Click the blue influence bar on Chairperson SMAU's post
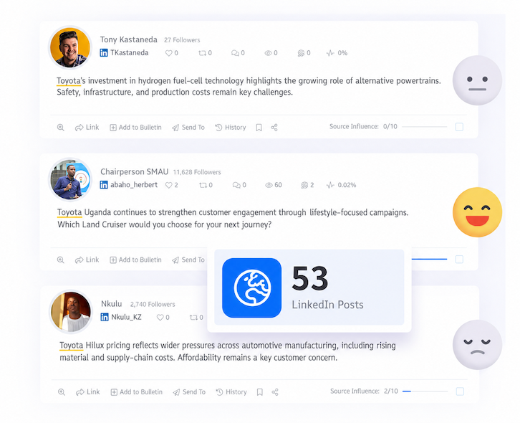 pyautogui.click(x=429, y=259)
